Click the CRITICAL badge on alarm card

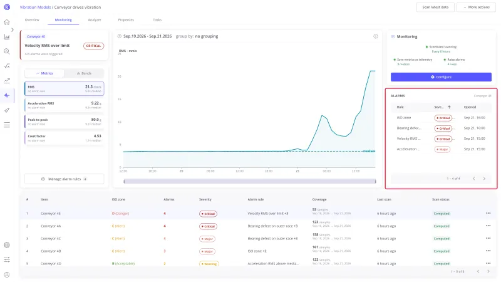(93, 46)
